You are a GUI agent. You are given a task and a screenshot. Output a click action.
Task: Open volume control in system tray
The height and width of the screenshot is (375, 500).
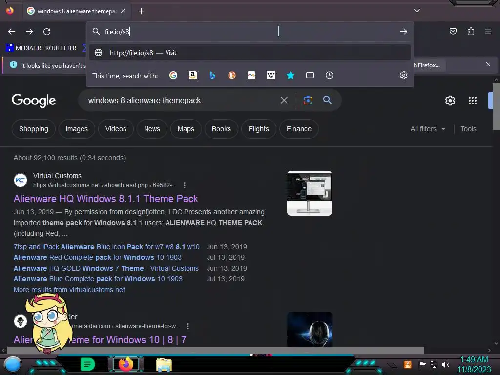click(x=446, y=364)
